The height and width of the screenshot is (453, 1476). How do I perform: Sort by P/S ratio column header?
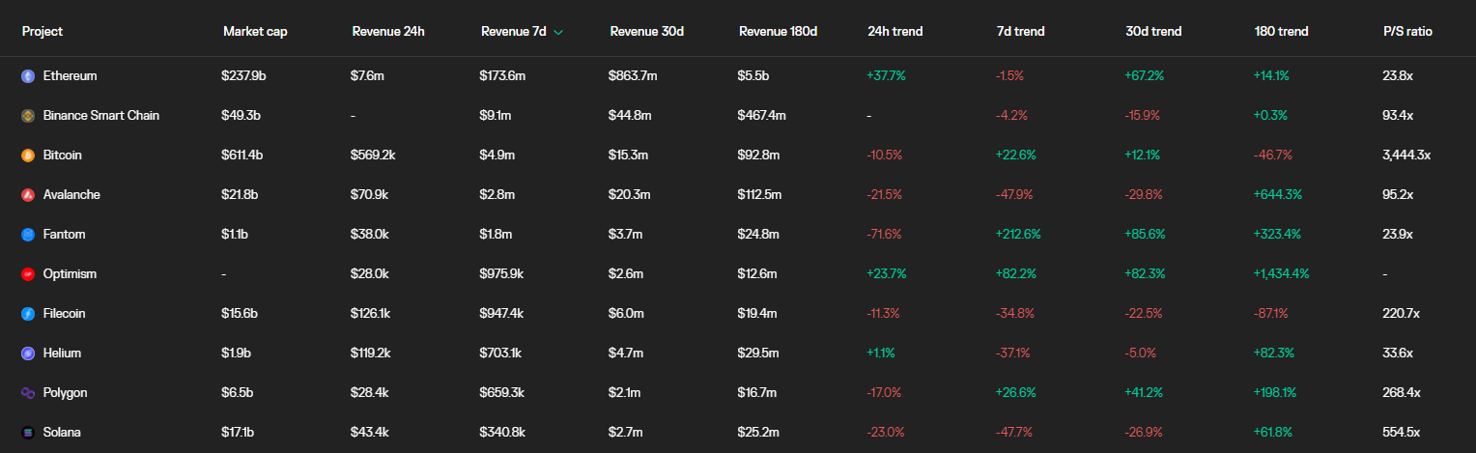(x=1407, y=31)
